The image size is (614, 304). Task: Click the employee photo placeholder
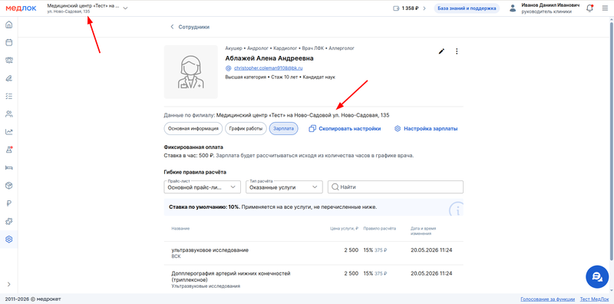pos(190,71)
